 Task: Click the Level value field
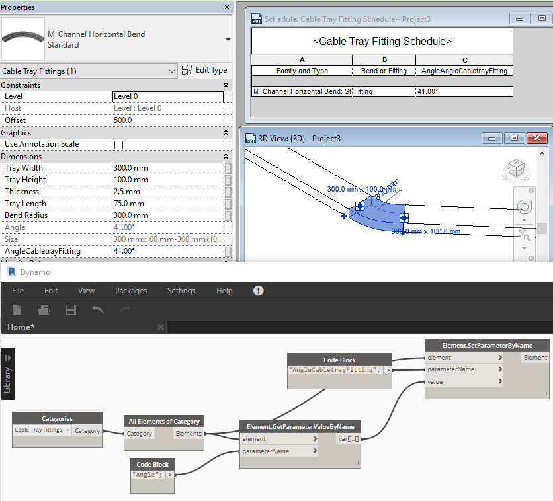coord(168,96)
